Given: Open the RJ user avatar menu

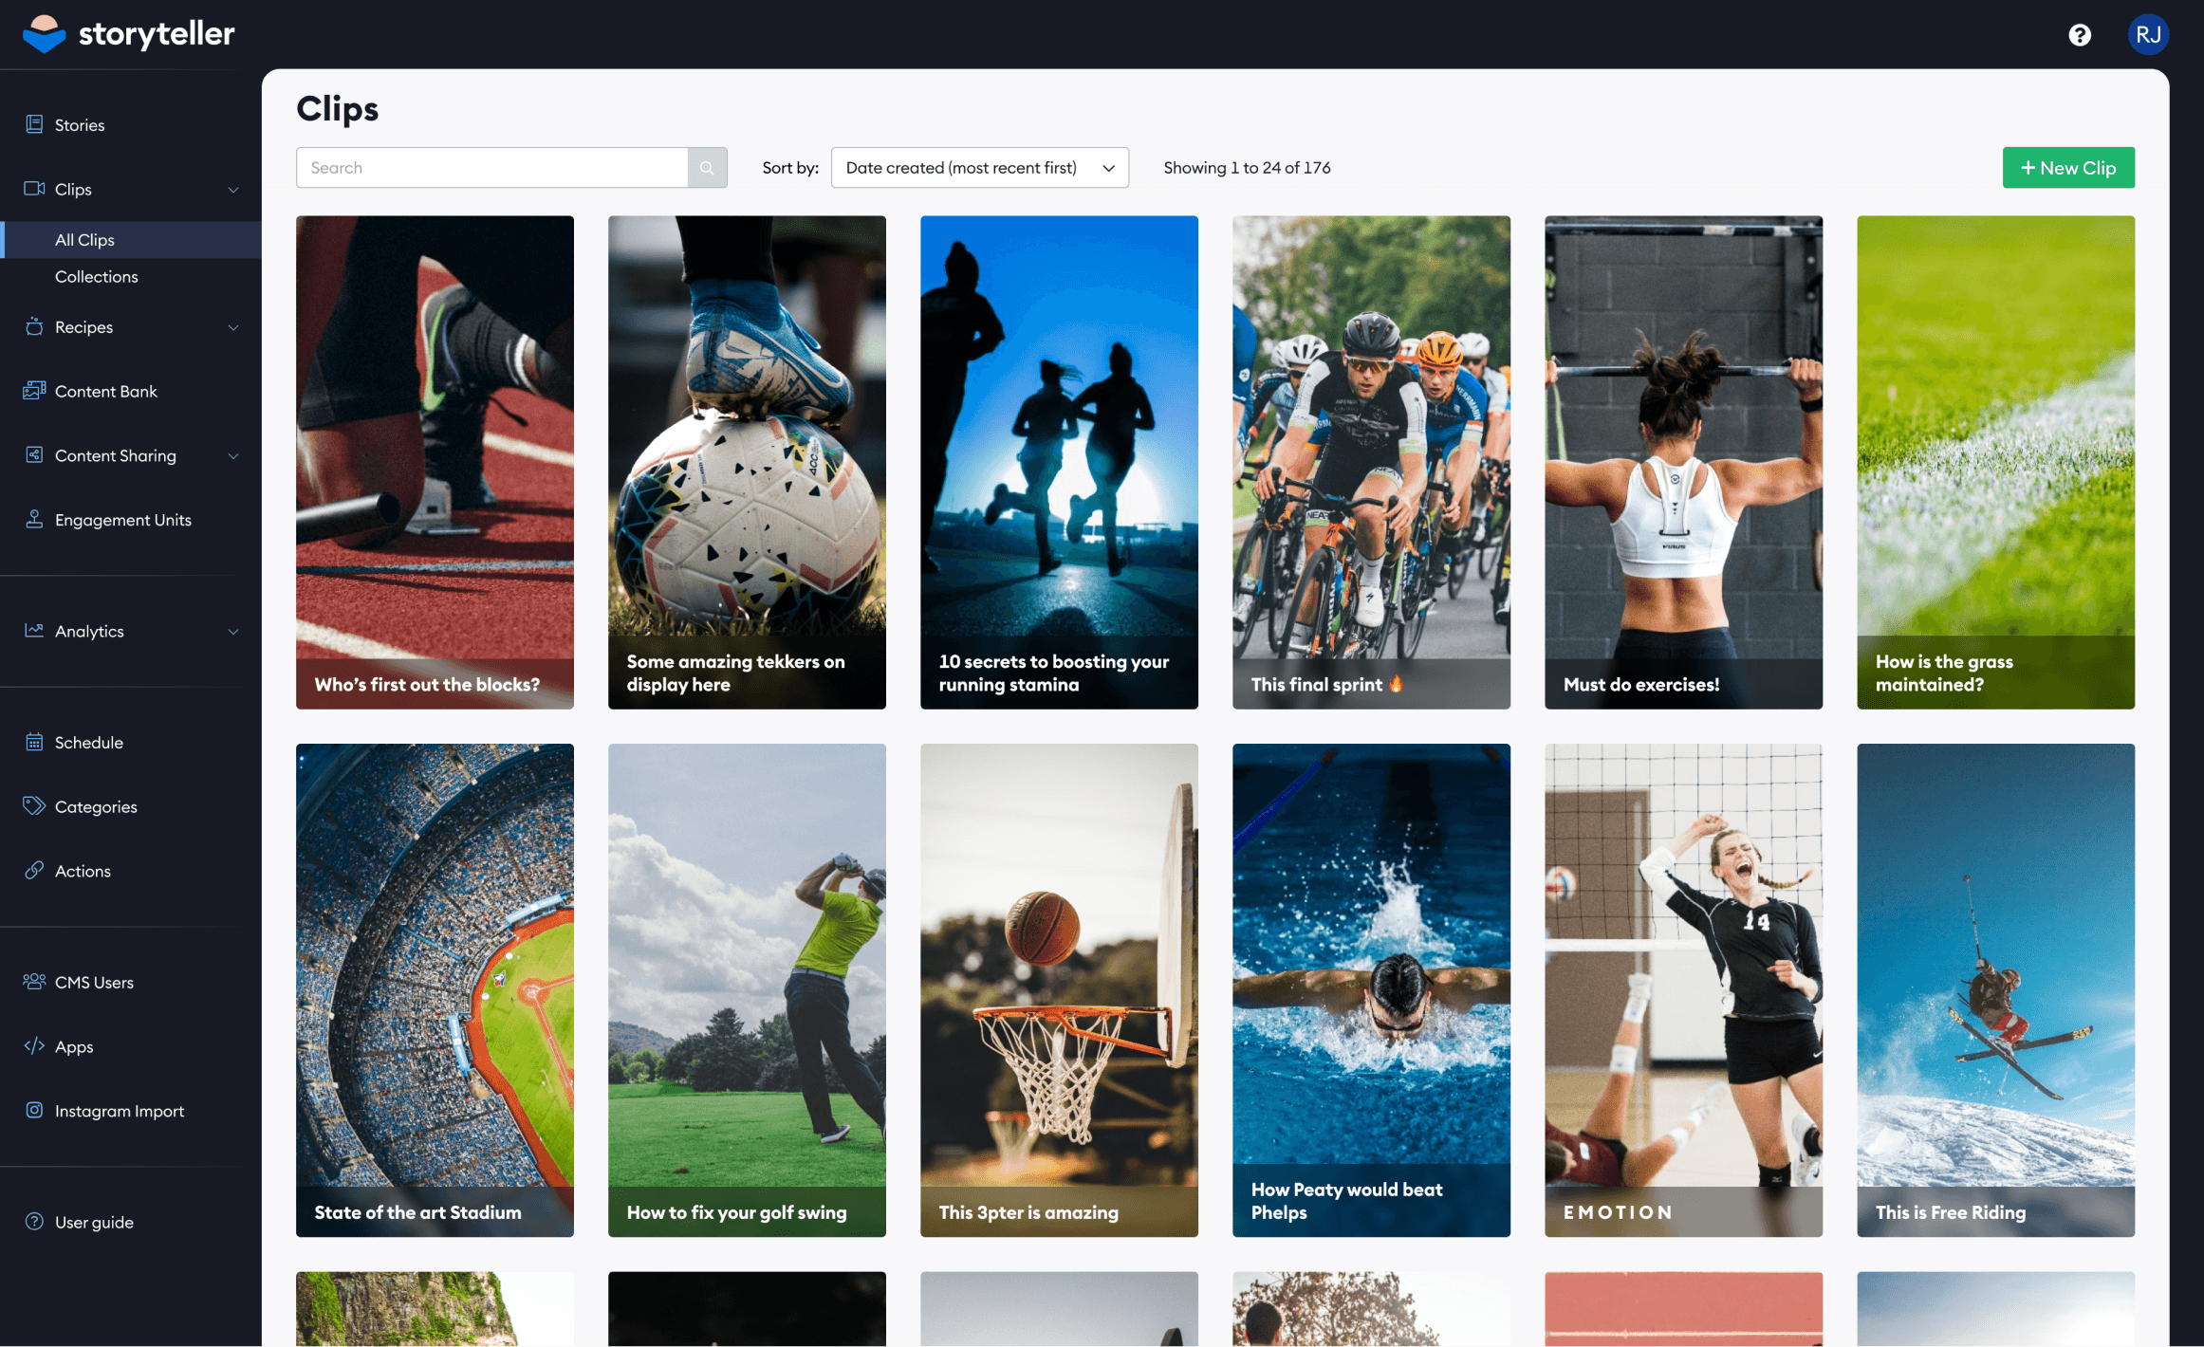Looking at the screenshot, I should pos(2148,35).
